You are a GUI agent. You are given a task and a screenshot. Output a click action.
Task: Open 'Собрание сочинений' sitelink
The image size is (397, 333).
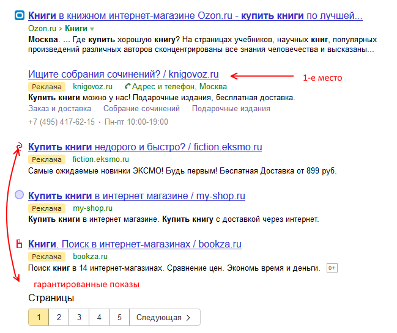point(141,109)
